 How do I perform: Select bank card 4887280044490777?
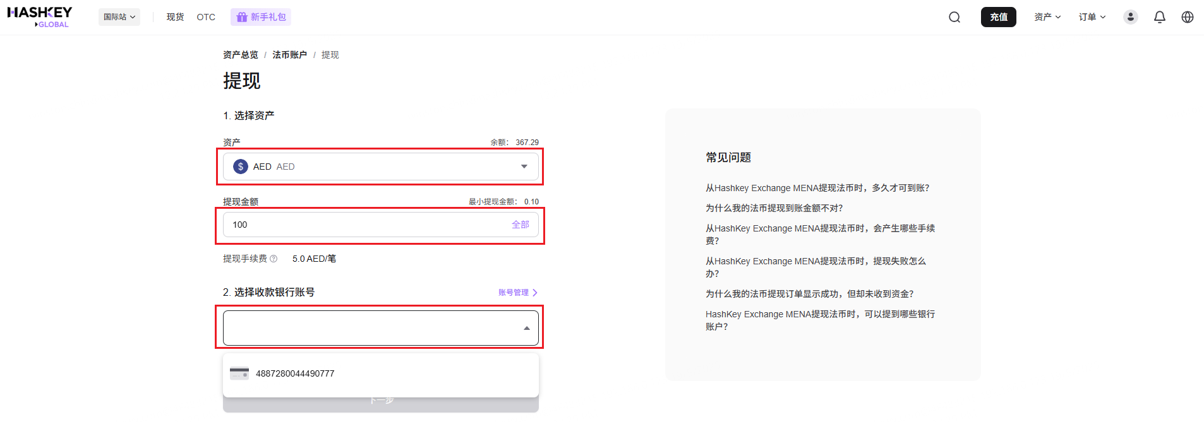tap(295, 373)
